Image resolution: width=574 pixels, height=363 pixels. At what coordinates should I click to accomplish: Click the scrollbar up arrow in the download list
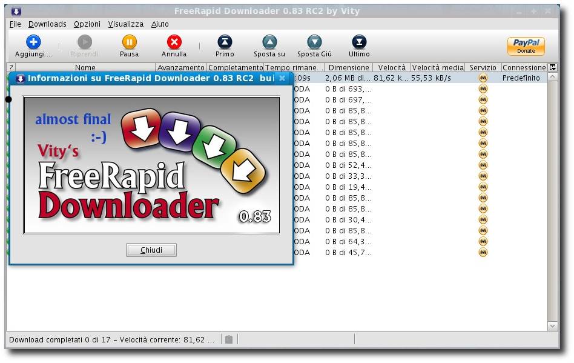tap(552, 76)
